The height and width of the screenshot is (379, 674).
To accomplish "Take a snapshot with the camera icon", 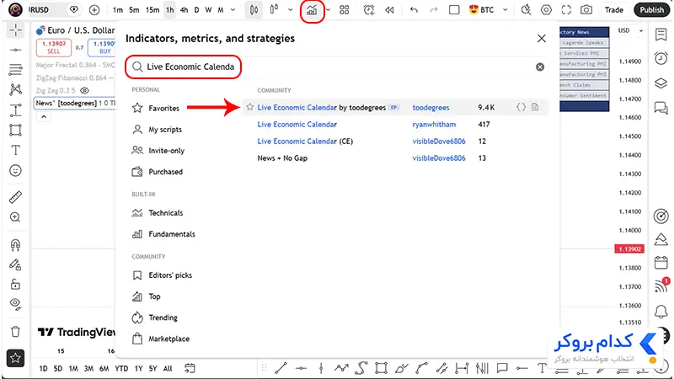I will tap(586, 10).
